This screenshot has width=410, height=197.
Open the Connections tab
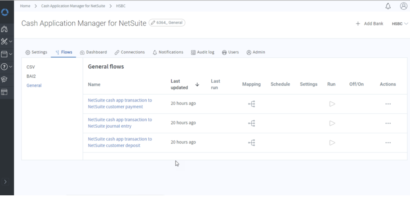130,52
